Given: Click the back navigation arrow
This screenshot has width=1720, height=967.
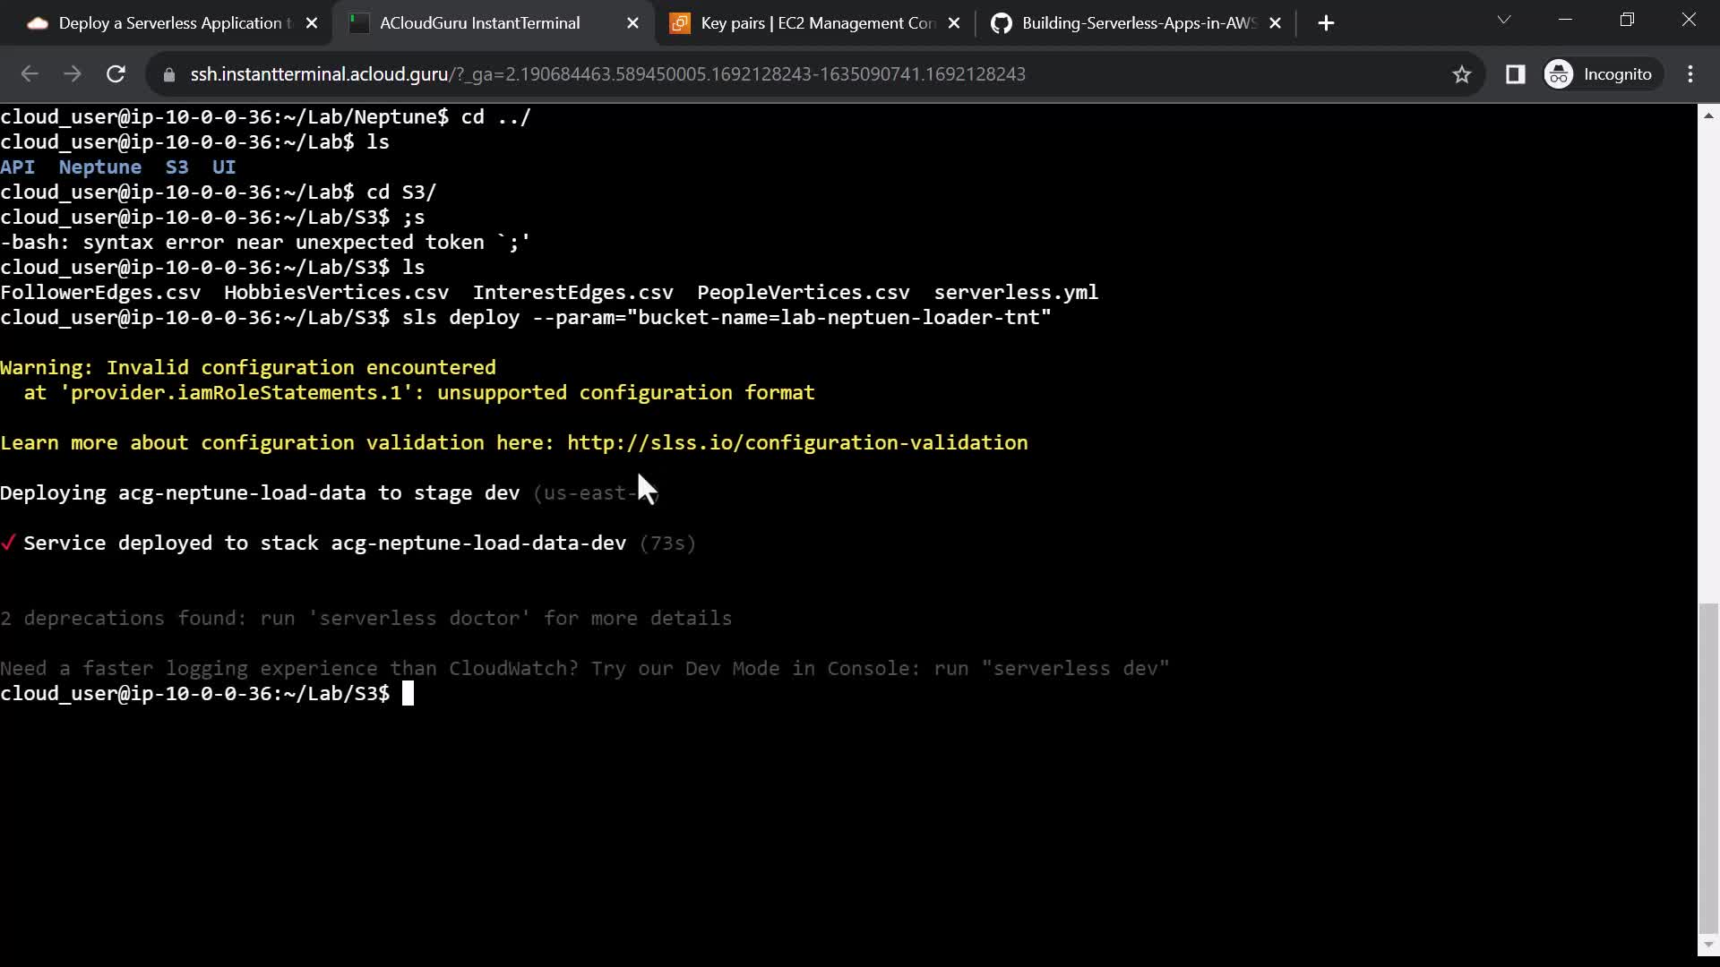Looking at the screenshot, I should coord(30,74).
